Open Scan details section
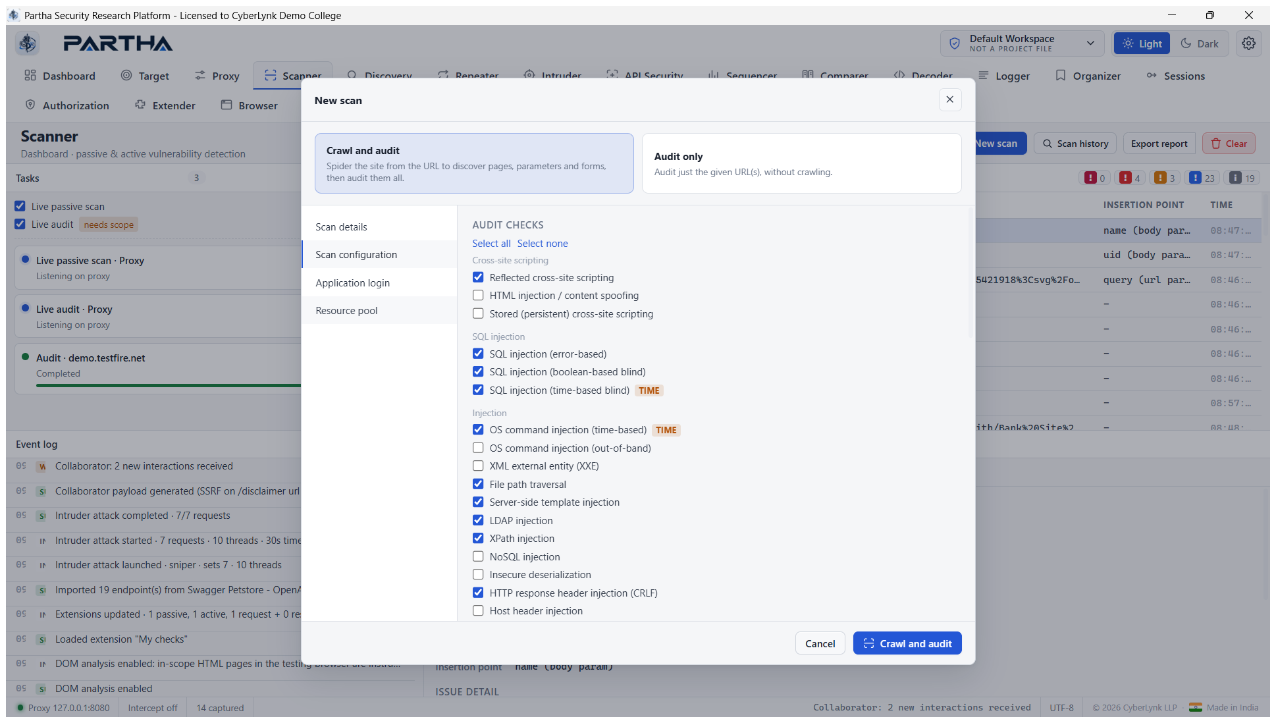 coord(379,227)
